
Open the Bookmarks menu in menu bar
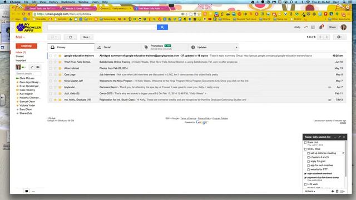coord(68,2)
